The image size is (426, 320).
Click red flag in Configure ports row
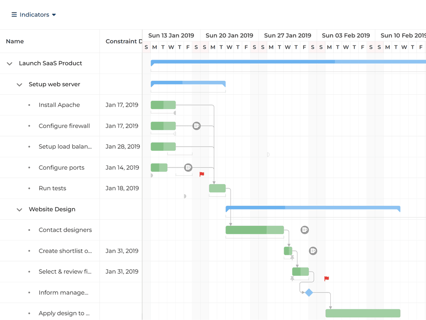(x=202, y=175)
